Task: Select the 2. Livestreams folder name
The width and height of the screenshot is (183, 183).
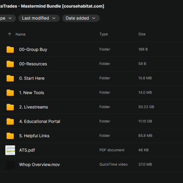Action: point(33,107)
